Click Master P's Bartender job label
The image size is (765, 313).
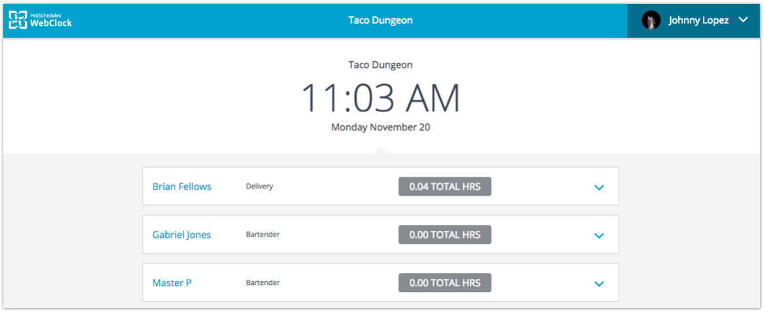(x=263, y=282)
